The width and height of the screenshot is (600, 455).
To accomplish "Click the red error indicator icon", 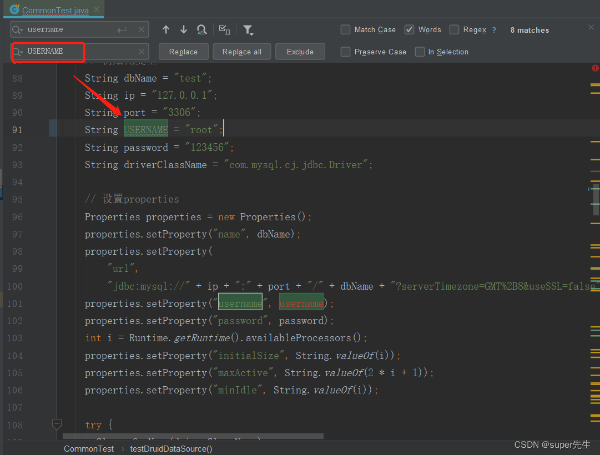I will pyautogui.click(x=595, y=68).
